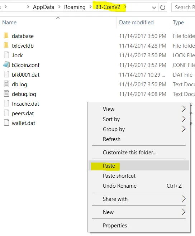Expand the chevron after B3-CoinV2 breadcrumb

click(125, 7)
